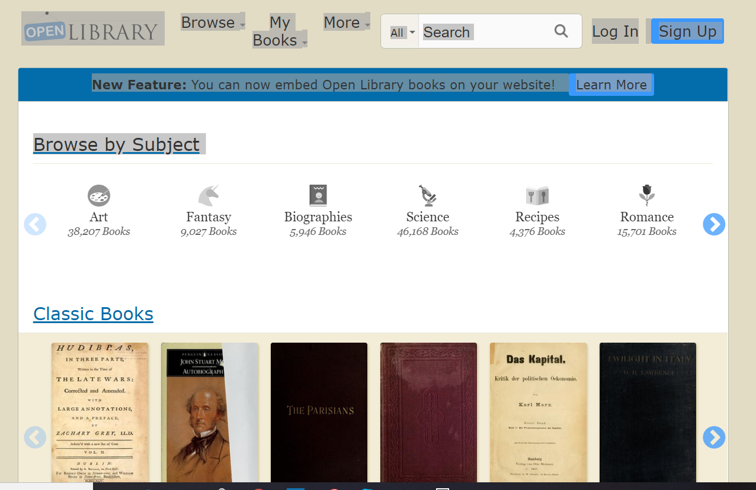Click the magnifying glass search icon

[x=561, y=31]
